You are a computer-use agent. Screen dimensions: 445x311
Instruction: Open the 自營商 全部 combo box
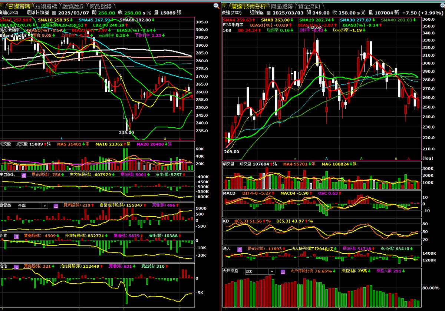33,205
